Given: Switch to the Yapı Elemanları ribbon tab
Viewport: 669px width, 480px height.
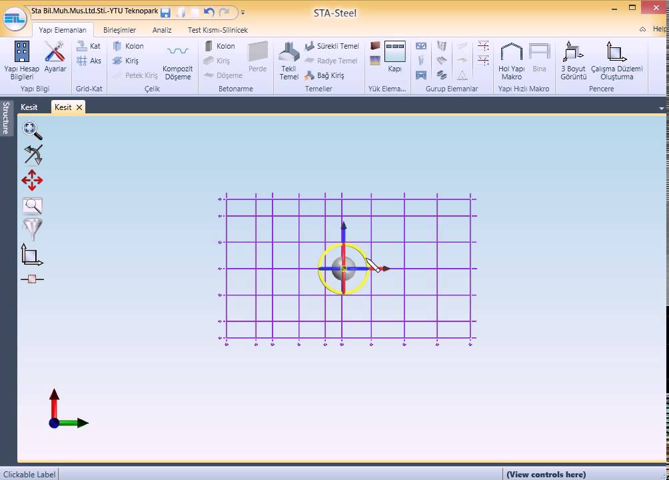Looking at the screenshot, I should click(63, 30).
